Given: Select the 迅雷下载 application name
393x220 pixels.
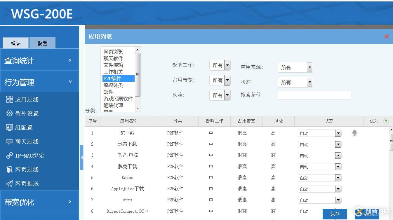Looking at the screenshot, I should [x=128, y=144].
